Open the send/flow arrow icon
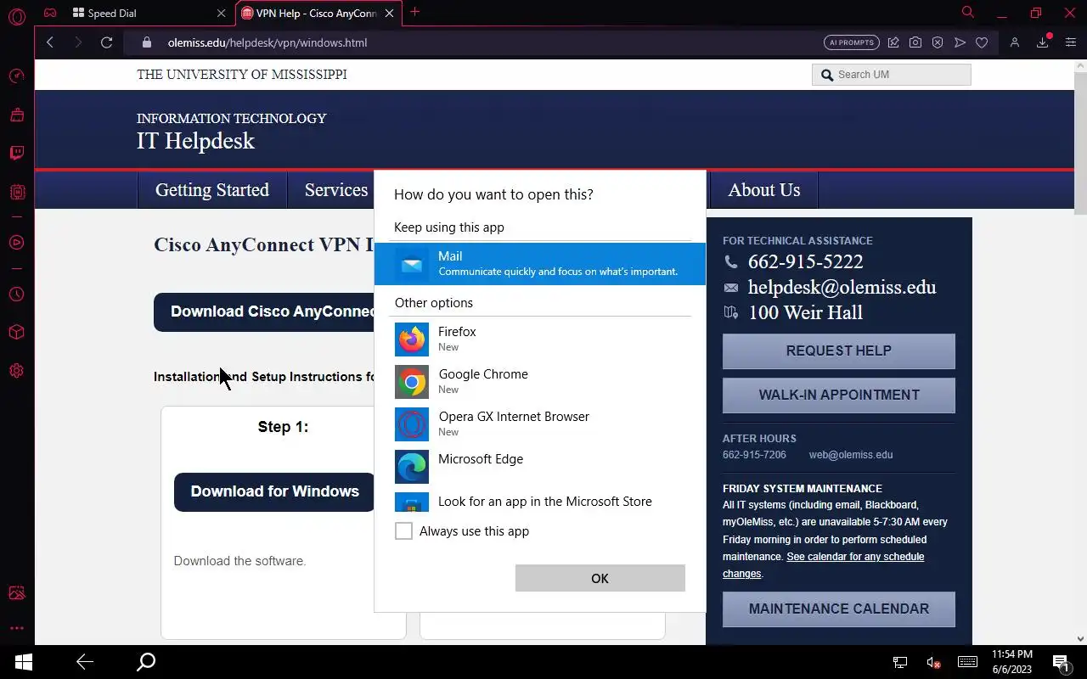The image size is (1087, 679). (x=960, y=42)
